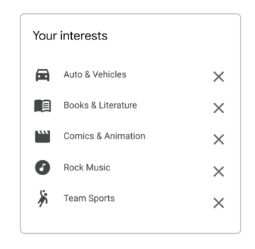
Task: Click the Your interests heading
Action: [x=70, y=36]
